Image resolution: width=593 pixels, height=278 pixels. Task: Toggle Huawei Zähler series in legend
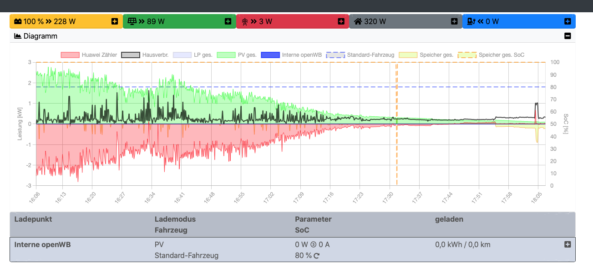(x=89, y=55)
